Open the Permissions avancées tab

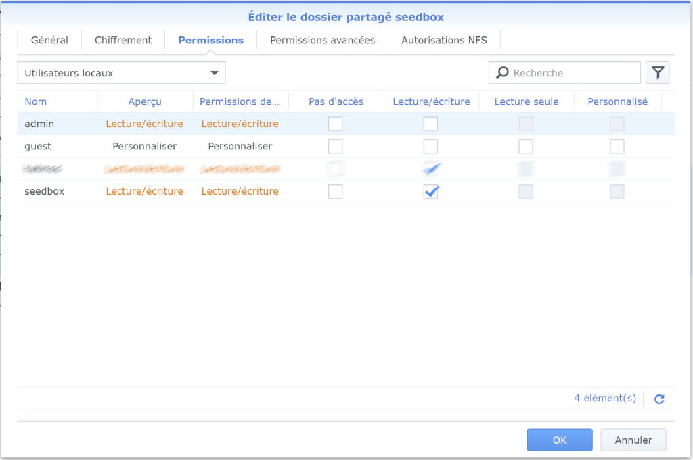point(322,40)
